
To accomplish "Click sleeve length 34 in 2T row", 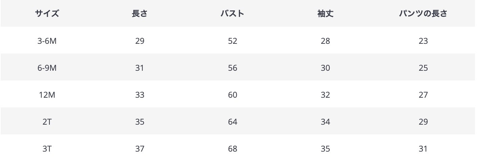I will (325, 122).
